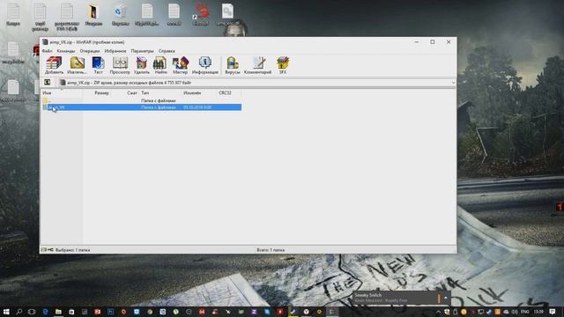Open the Просмотр (View) toolbar tool
564x317 pixels.
[x=120, y=65]
